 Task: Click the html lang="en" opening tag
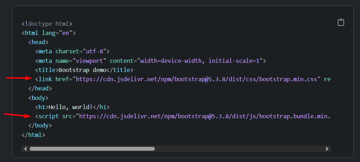48,33
